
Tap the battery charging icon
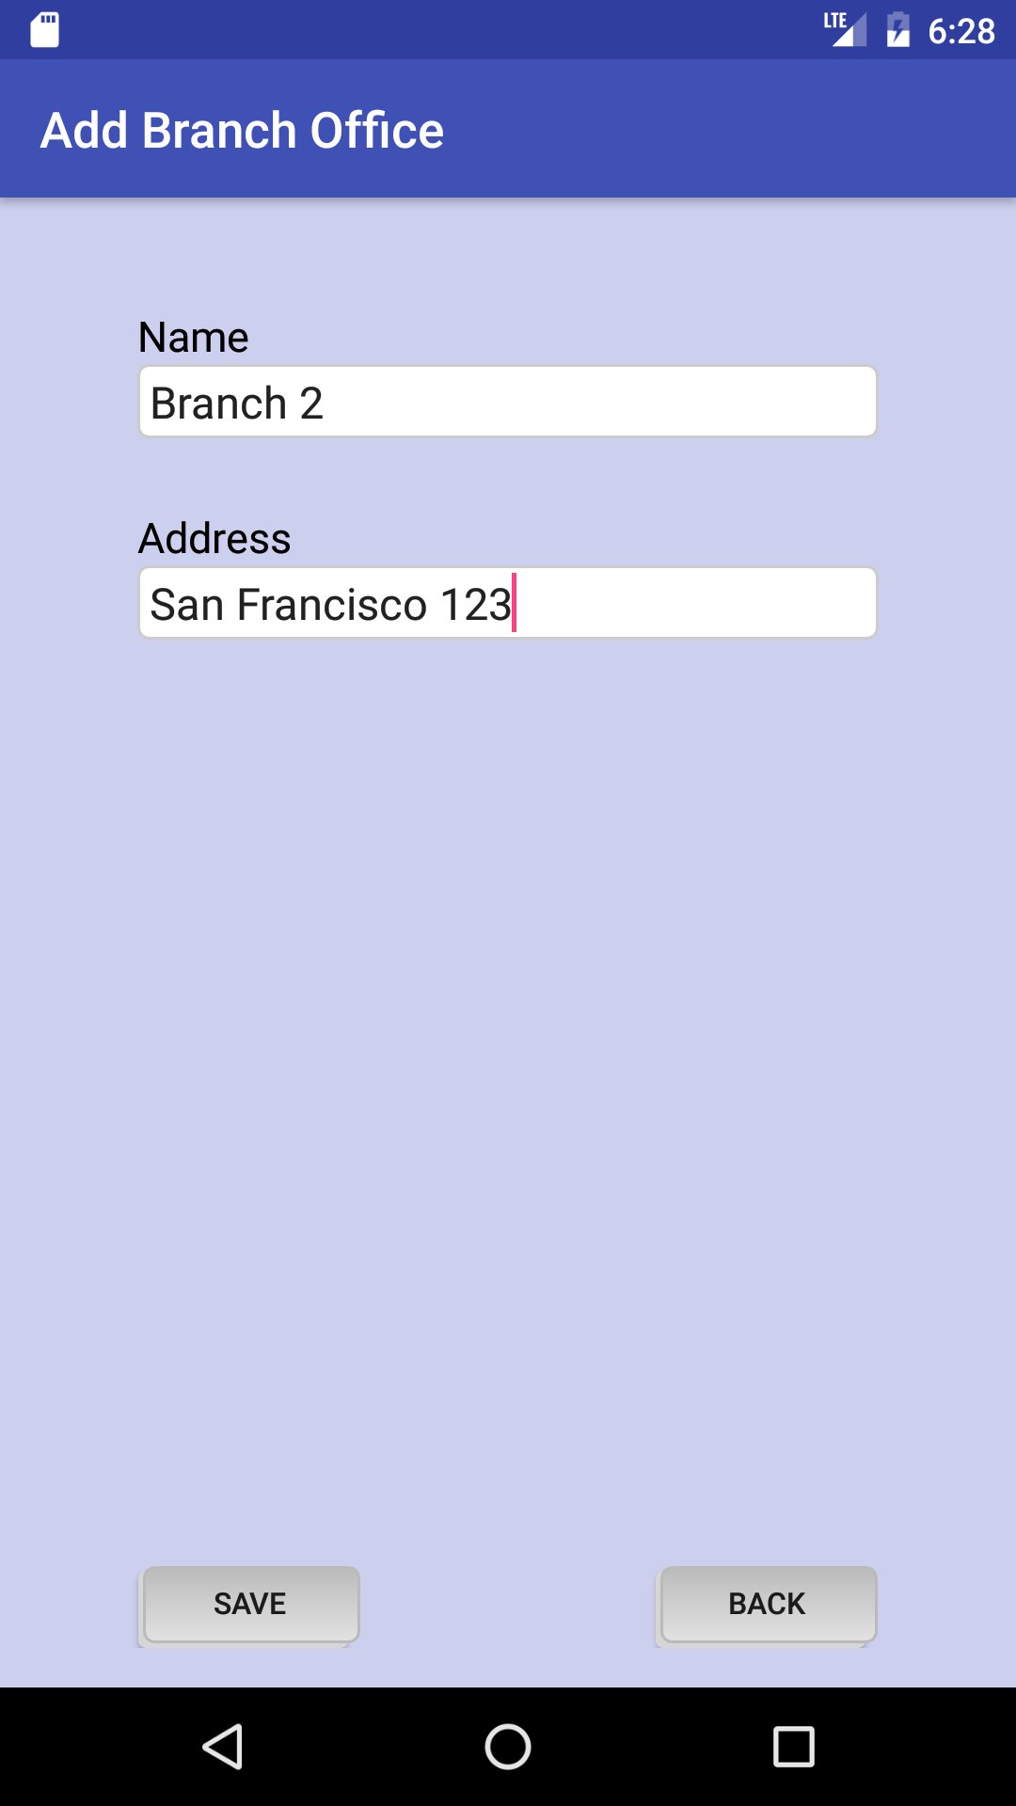click(898, 29)
